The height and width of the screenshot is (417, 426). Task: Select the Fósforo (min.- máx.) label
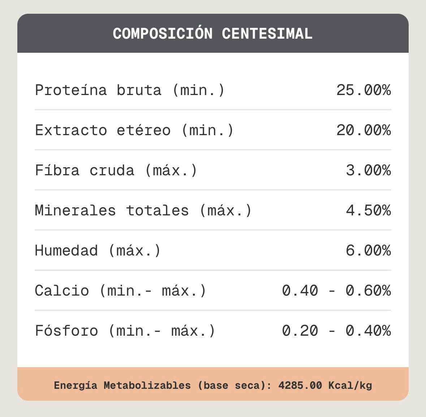click(125, 331)
